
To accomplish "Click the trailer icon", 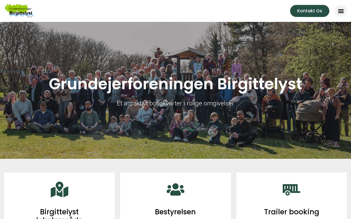I will [x=291, y=190].
